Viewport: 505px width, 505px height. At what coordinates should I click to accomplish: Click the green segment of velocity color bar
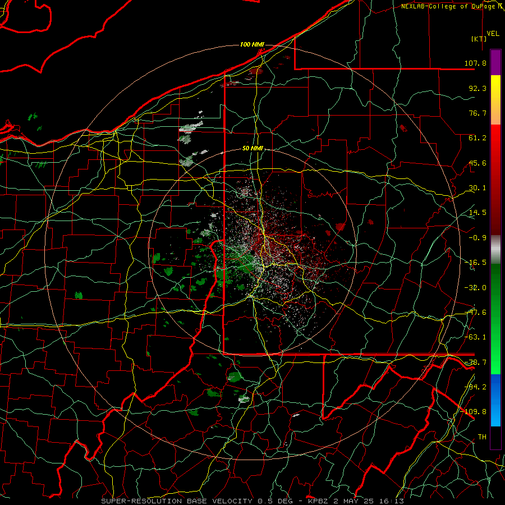click(495, 319)
